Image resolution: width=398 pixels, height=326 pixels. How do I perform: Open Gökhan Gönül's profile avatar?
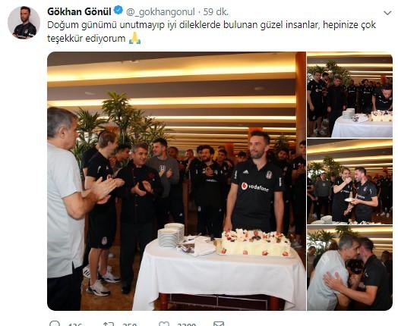point(24,23)
